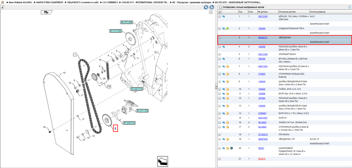The image size is (352, 168).
Task: Open the '80 - Разгрузка / хранение культуры' breadcrumb
Action: (x=192, y=2)
